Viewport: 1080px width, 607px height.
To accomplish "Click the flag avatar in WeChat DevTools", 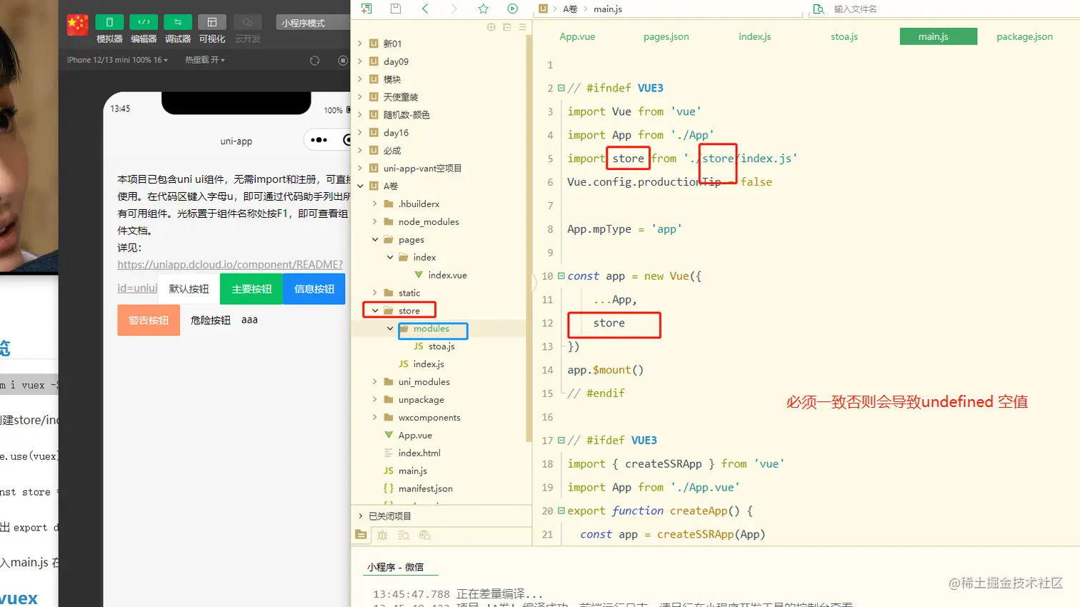I will click(x=77, y=24).
